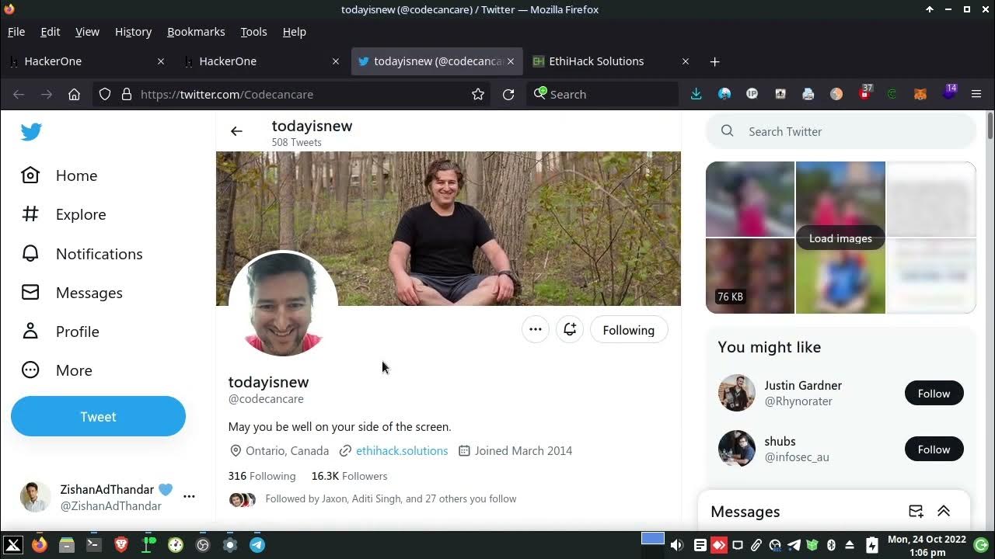Open the purple extension with 14 badge
Viewport: 995px width, 559px height.
(949, 93)
